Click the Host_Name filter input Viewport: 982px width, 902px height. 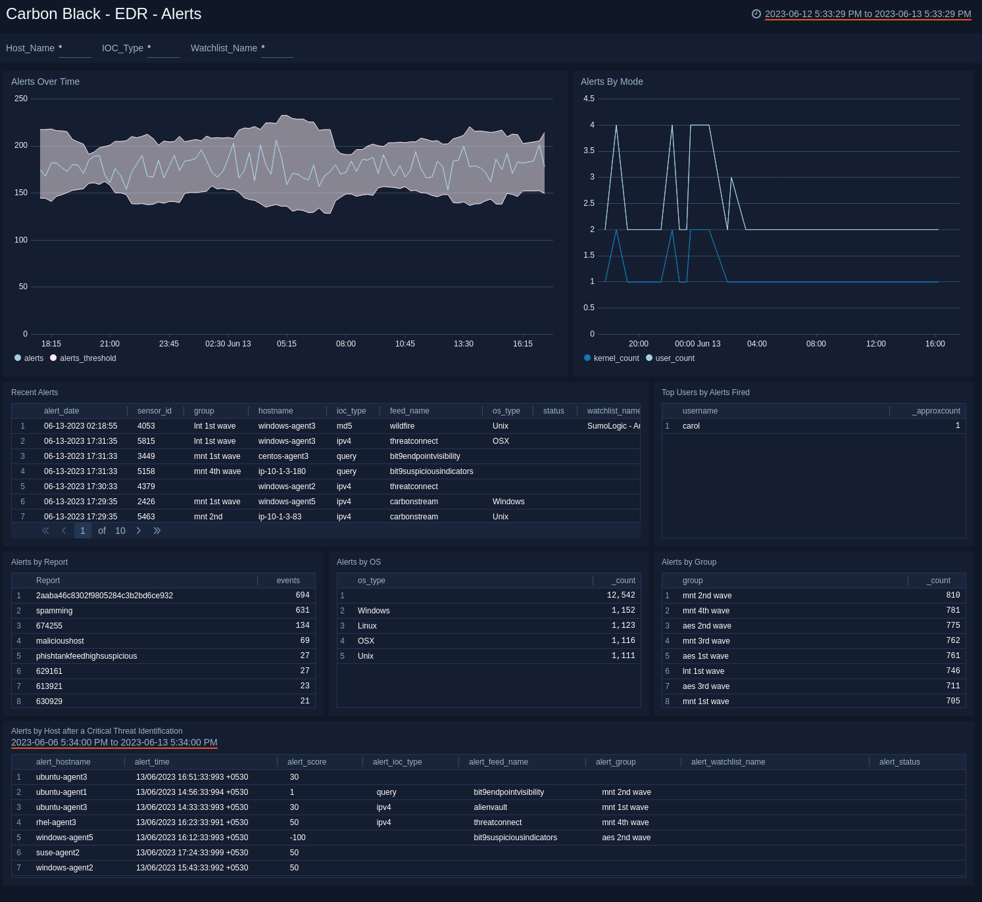(74, 51)
